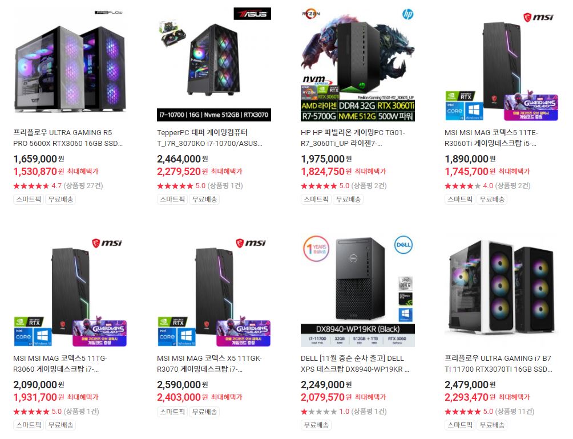Screen dimensions: 573x439
Task: Open the MSI 코덱스5 11TE-R3060Ti title link
Action: (x=491, y=138)
